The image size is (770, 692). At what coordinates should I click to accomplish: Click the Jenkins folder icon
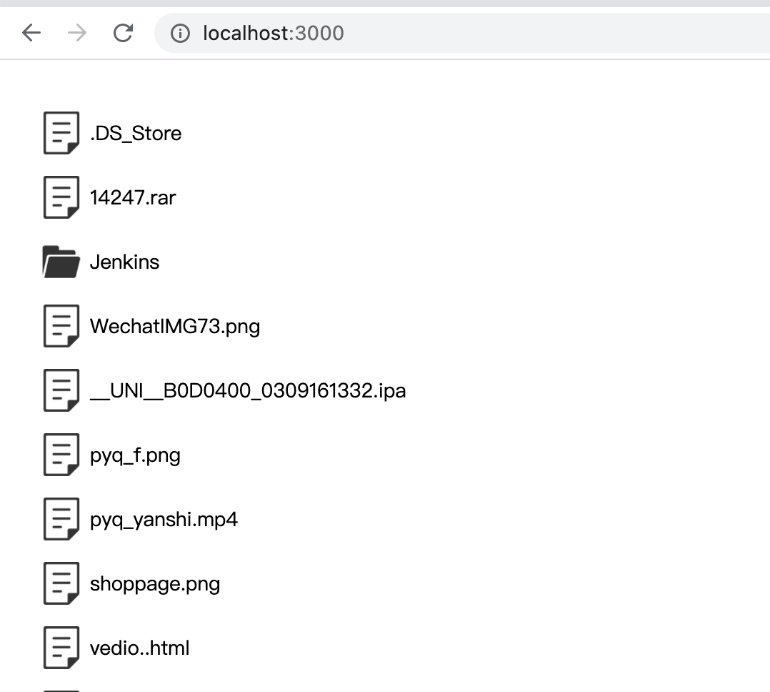(x=61, y=262)
